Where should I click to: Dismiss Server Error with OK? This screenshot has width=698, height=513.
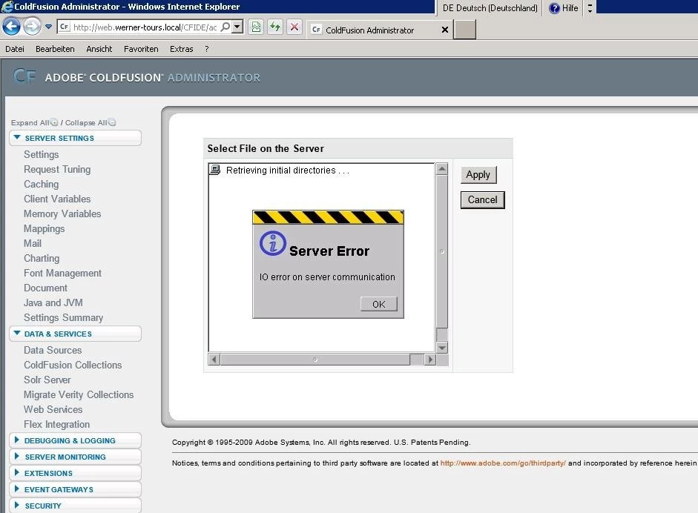378,304
